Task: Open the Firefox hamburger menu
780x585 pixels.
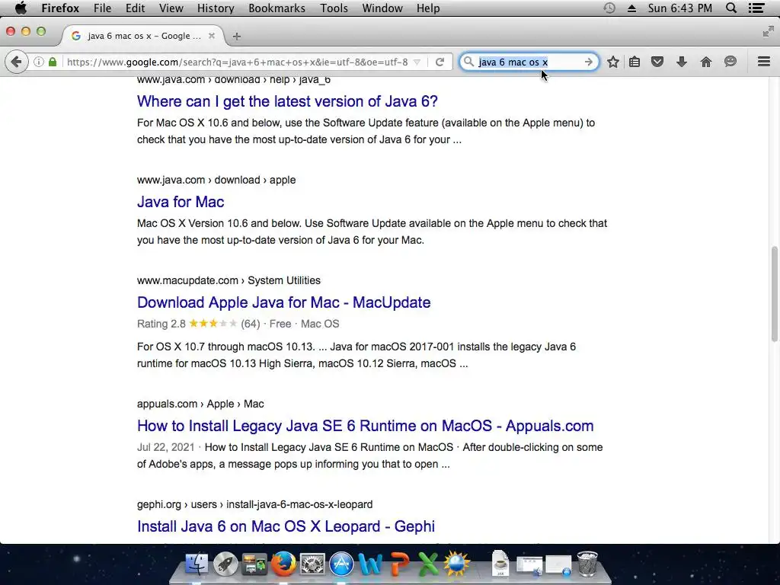Action: point(763,62)
